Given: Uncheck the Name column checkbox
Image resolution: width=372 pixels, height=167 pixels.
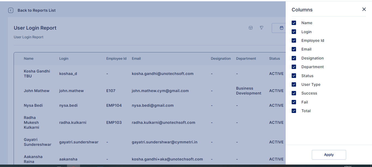Looking at the screenshot, I should pyautogui.click(x=294, y=23).
